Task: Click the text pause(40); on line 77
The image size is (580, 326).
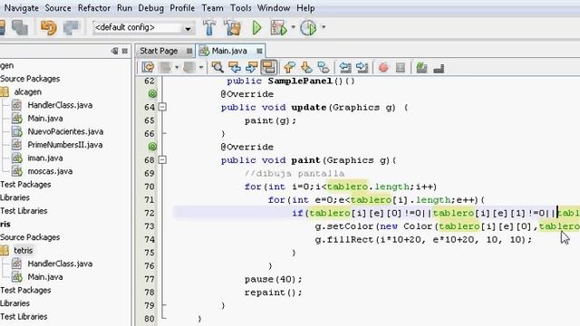Action: click(273, 280)
